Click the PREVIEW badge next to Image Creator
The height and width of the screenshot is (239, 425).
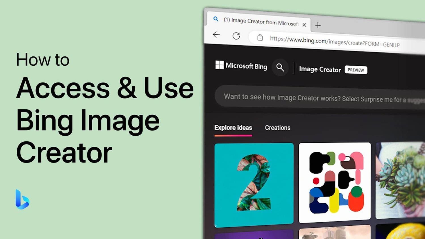[356, 70]
